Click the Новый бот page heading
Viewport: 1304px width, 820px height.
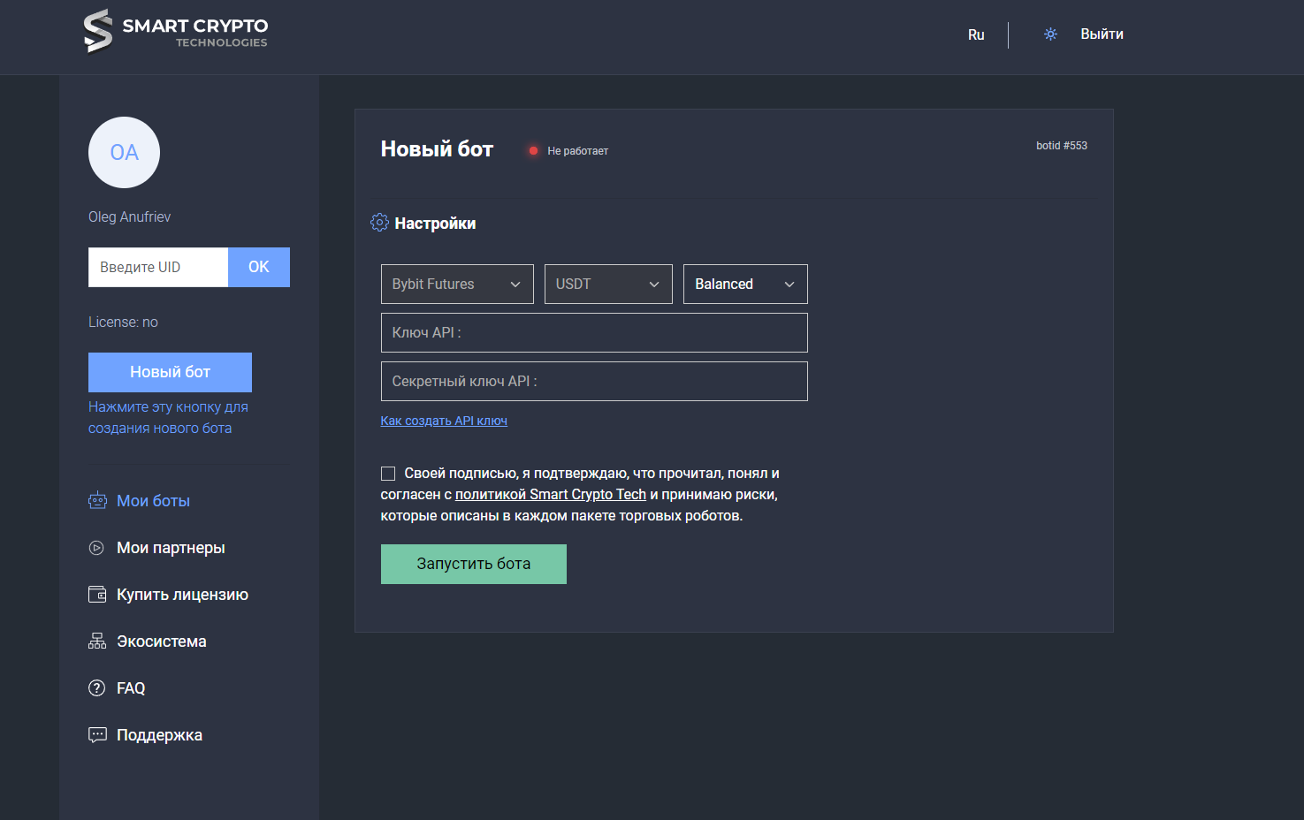[437, 149]
